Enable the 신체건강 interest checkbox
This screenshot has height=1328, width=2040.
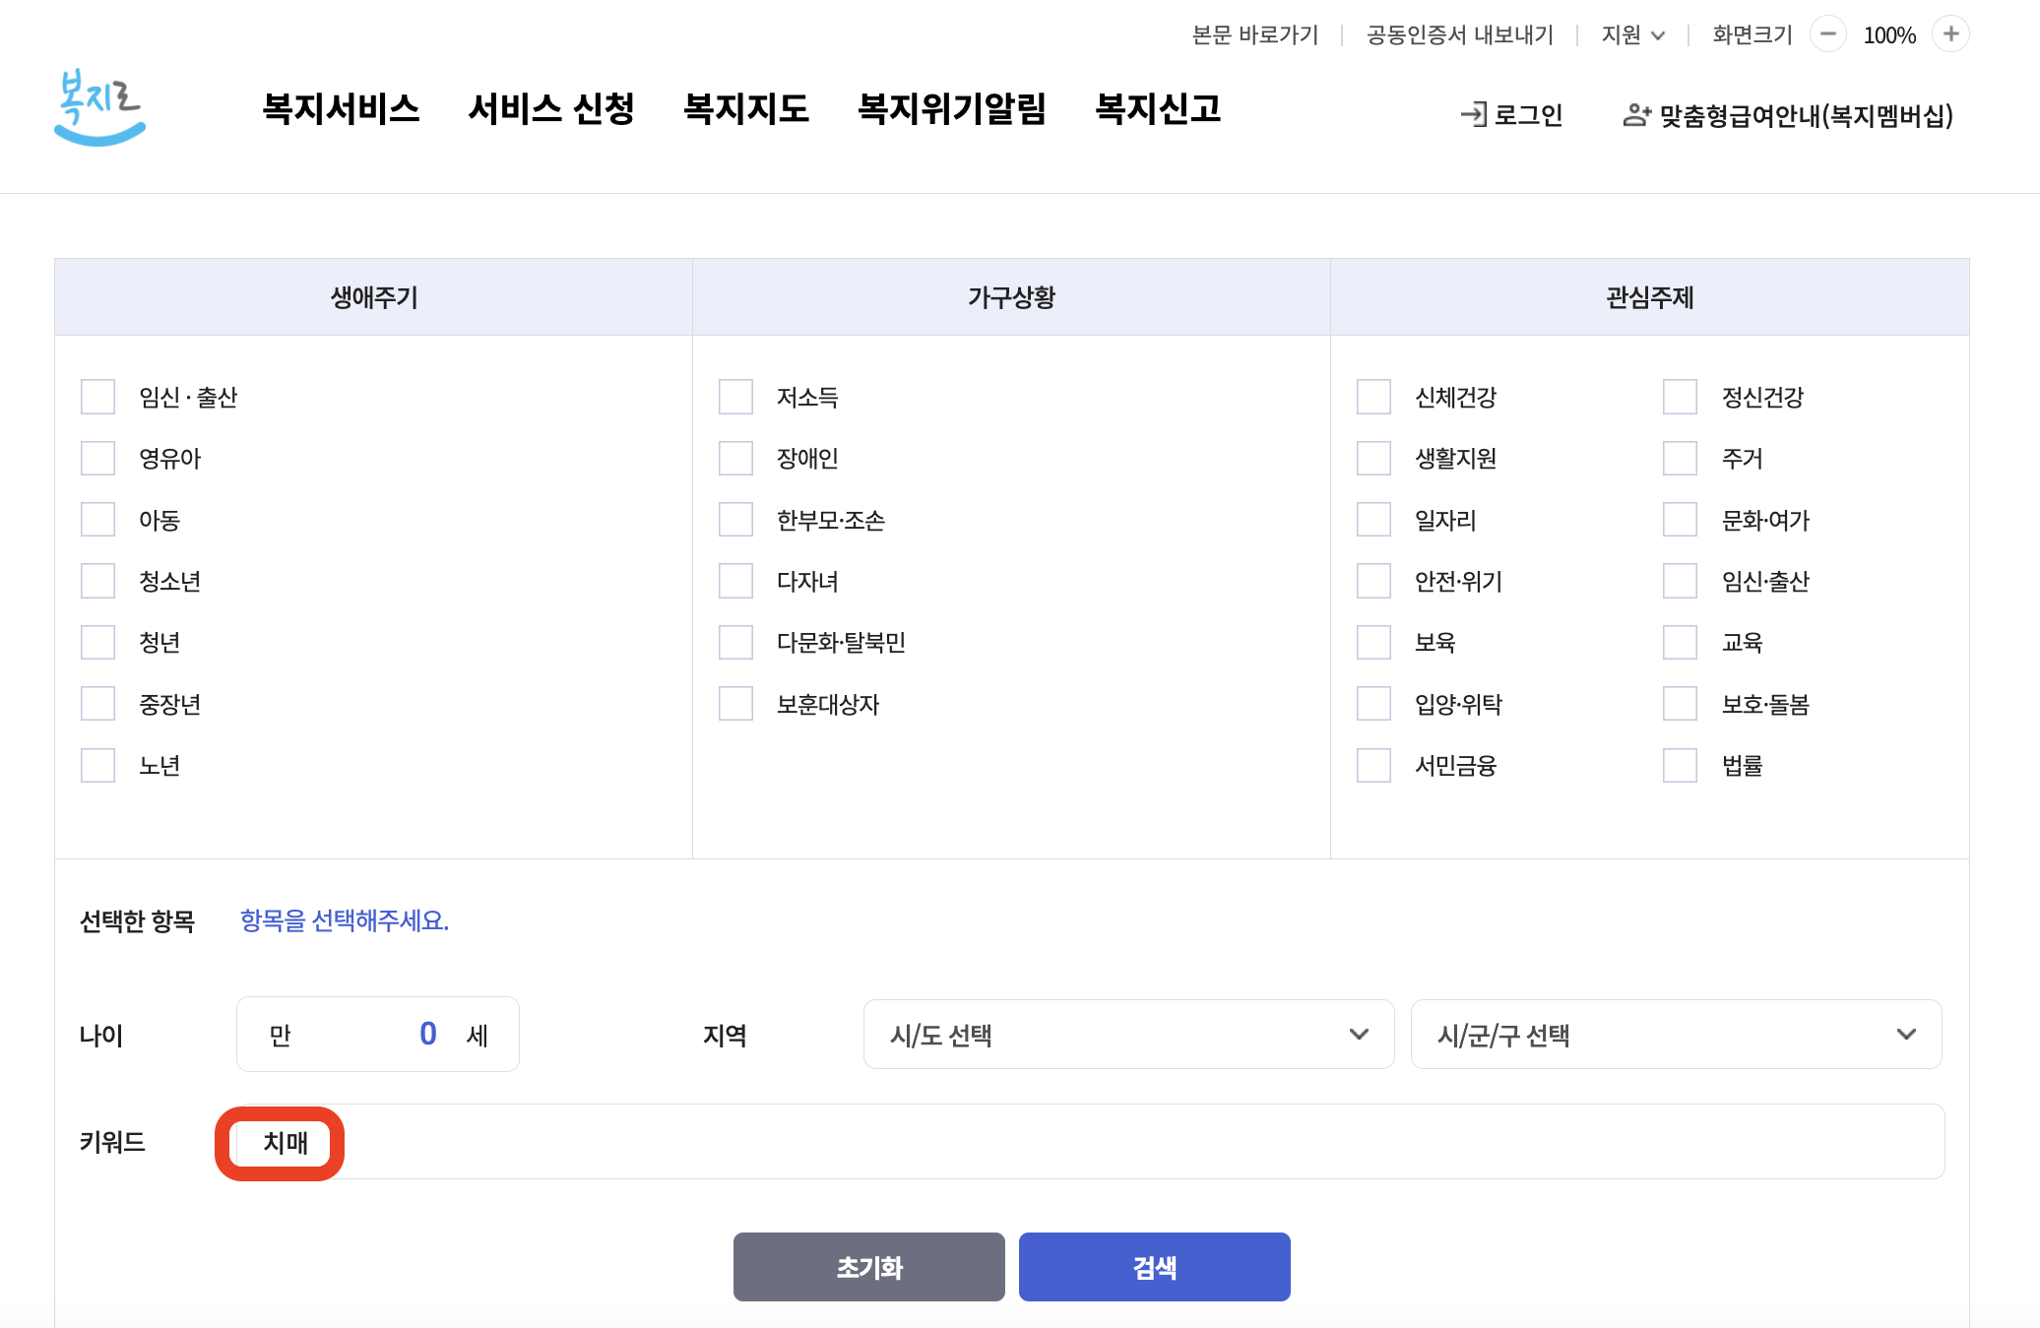1372,397
